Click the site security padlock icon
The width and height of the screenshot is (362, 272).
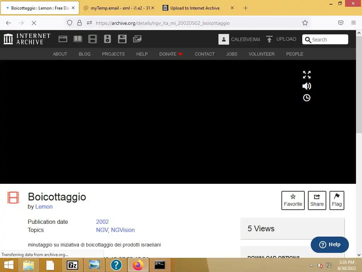[x=80, y=23]
